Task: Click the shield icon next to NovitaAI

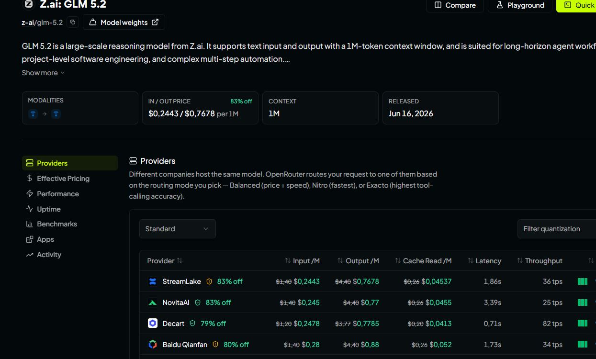Action: click(198, 303)
